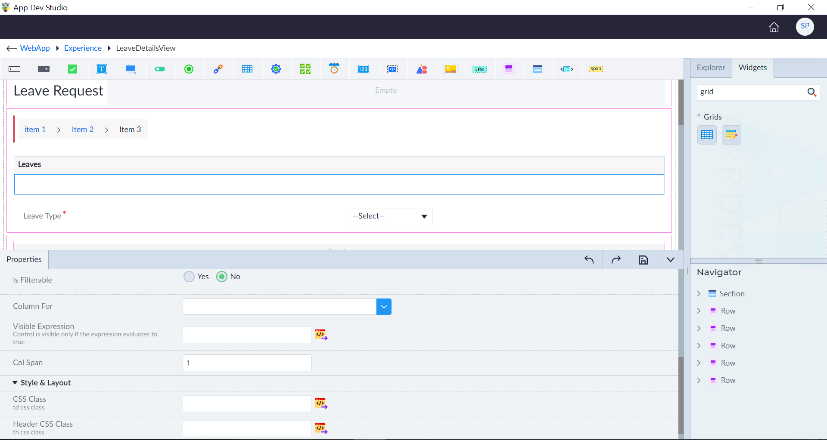The image size is (827, 440).
Task: Choose the Label widget icon
Action: coord(479,69)
